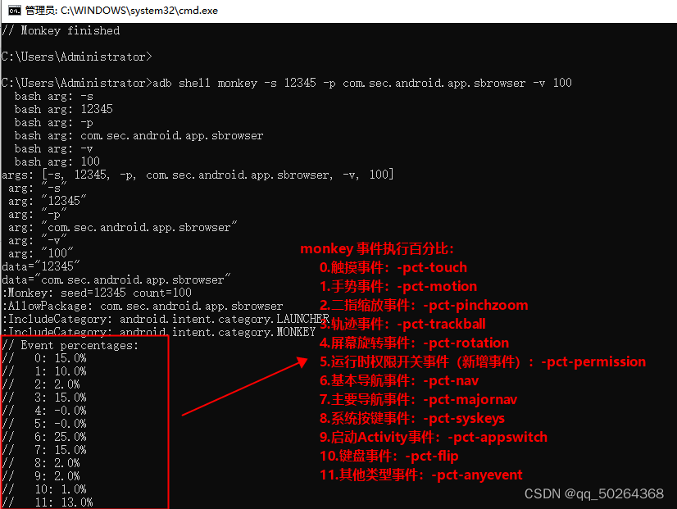Select the red annotation text -pct-touch
This screenshot has width=677, height=509.
[432, 267]
